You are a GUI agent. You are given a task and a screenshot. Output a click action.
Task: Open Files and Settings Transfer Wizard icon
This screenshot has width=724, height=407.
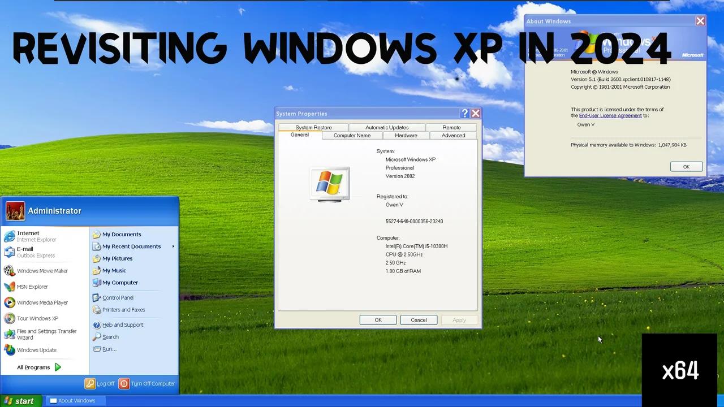pos(10,334)
